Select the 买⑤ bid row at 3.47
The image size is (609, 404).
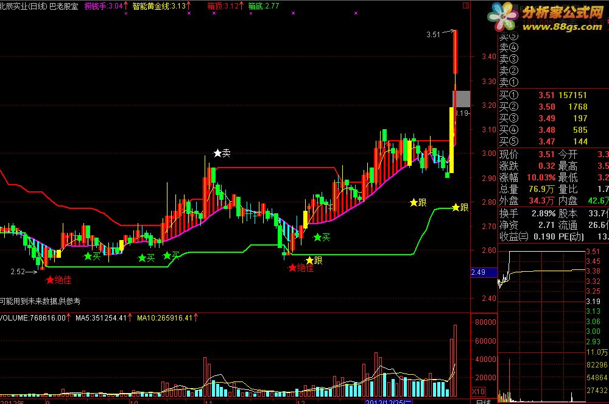(x=543, y=141)
